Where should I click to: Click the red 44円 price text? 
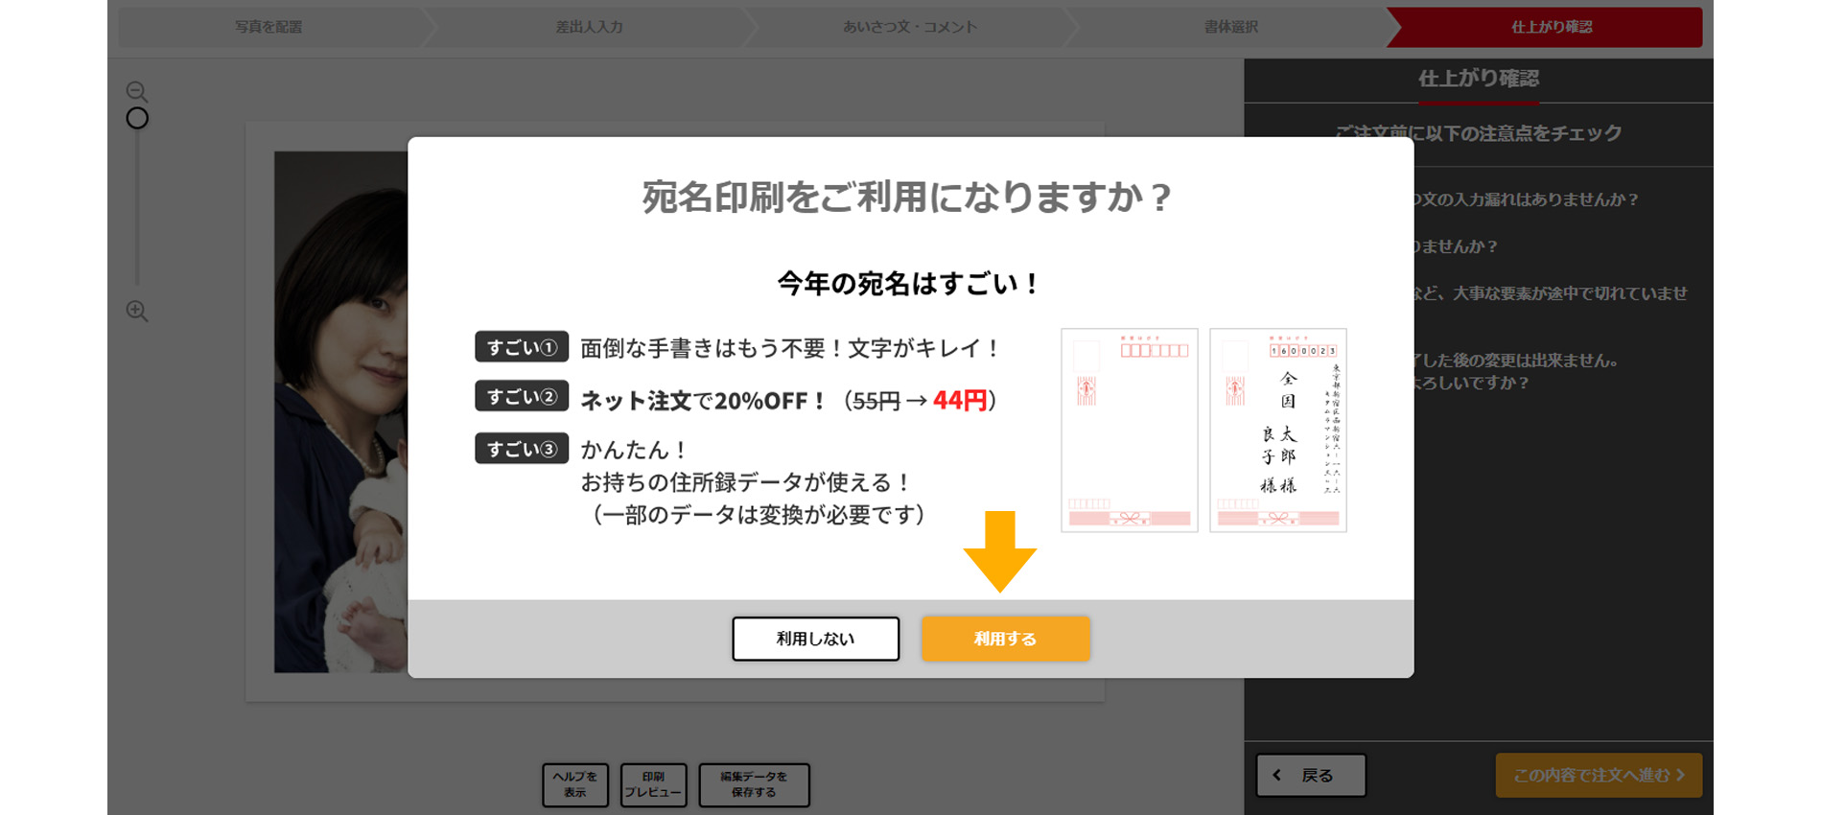[960, 400]
